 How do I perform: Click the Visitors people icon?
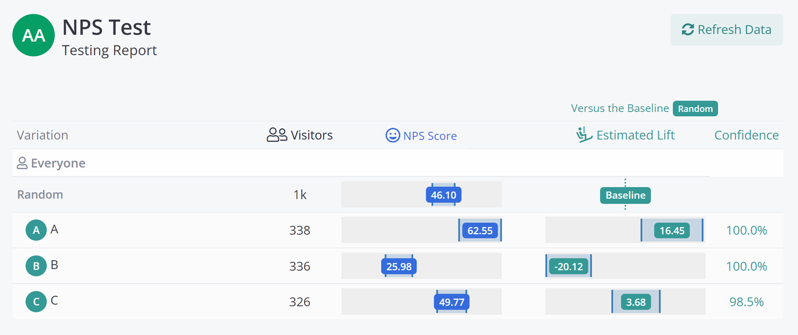[277, 135]
